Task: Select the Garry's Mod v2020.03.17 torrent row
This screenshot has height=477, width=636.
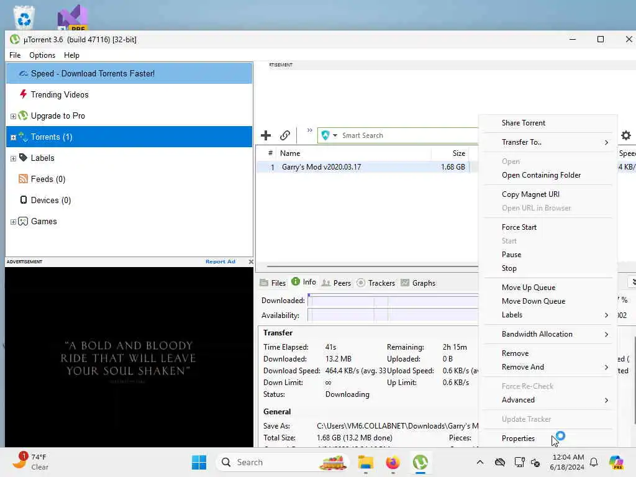Action: (x=367, y=167)
